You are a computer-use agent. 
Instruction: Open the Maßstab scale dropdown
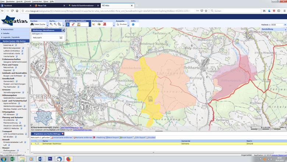pyautogui.click(x=285, y=25)
